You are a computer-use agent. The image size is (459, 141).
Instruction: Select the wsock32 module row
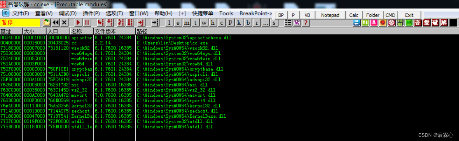(x=229, y=48)
